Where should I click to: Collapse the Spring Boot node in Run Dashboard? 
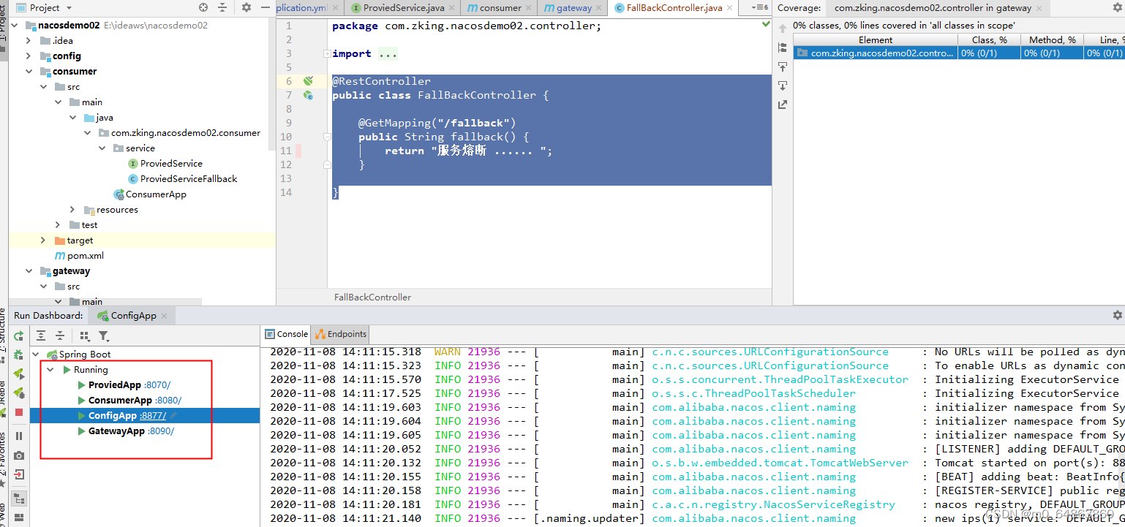36,355
